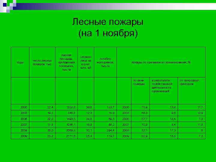Click the subtitle '(на 1 ноября)'
The height and width of the screenshot is (162, 216).
108,33
